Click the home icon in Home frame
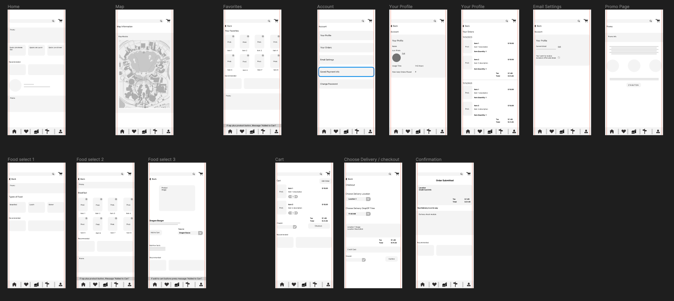Viewport: 674px width, 301px height. pos(14,132)
